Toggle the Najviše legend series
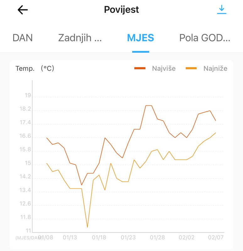Image resolution: width=243 pixels, height=251 pixels. pyautogui.click(x=164, y=68)
